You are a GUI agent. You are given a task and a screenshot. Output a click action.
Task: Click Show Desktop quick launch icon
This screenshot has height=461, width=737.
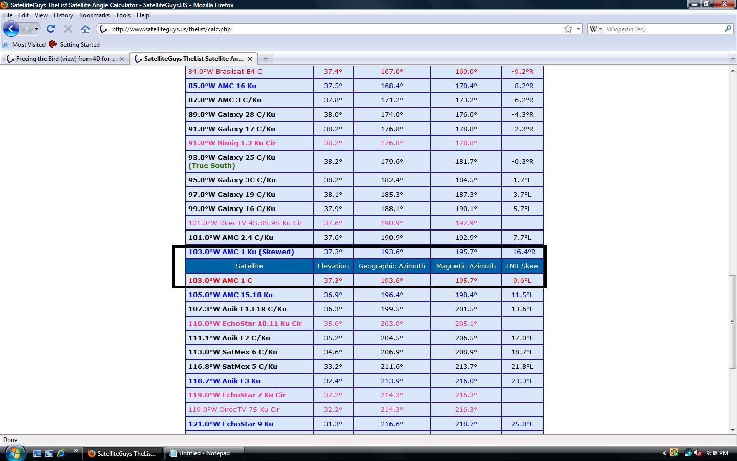[37, 453]
